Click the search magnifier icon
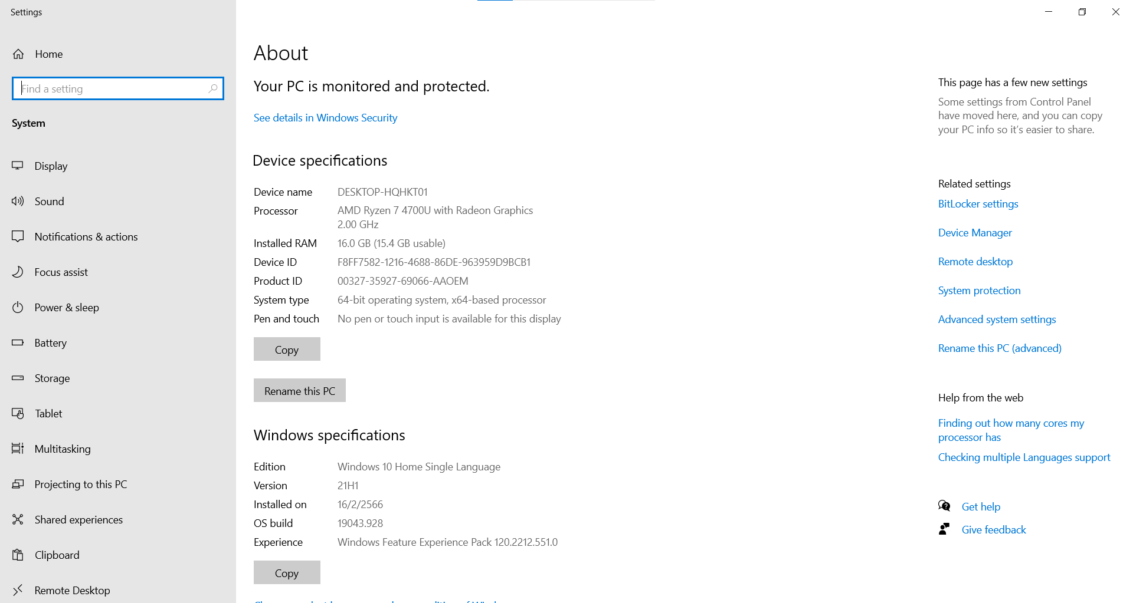This screenshot has height=603, width=1133. [213, 88]
